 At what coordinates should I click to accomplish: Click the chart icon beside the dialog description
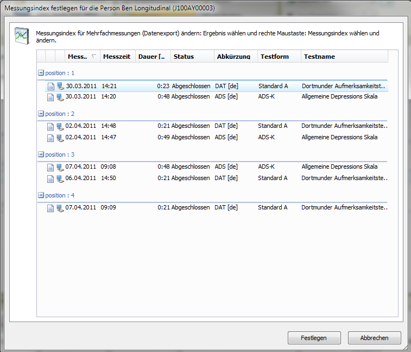[x=22, y=35]
